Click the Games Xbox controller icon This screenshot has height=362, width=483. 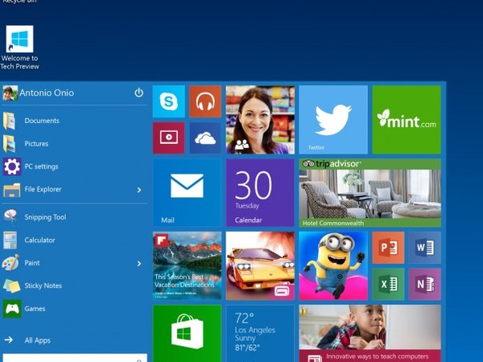12,309
